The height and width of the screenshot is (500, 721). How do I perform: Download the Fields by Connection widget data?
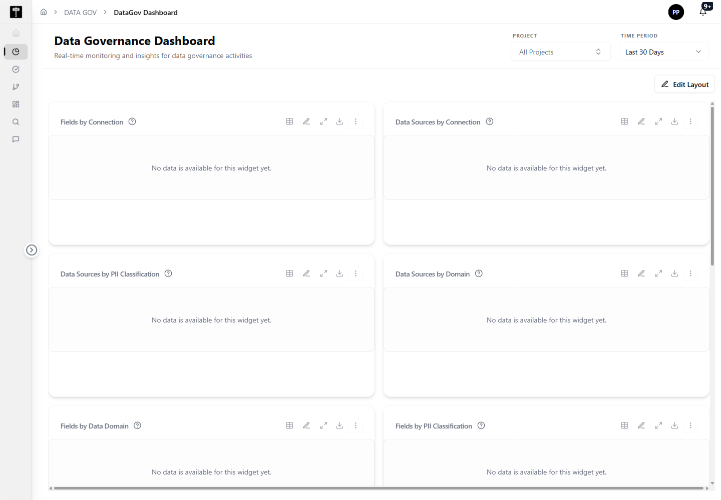(x=339, y=121)
